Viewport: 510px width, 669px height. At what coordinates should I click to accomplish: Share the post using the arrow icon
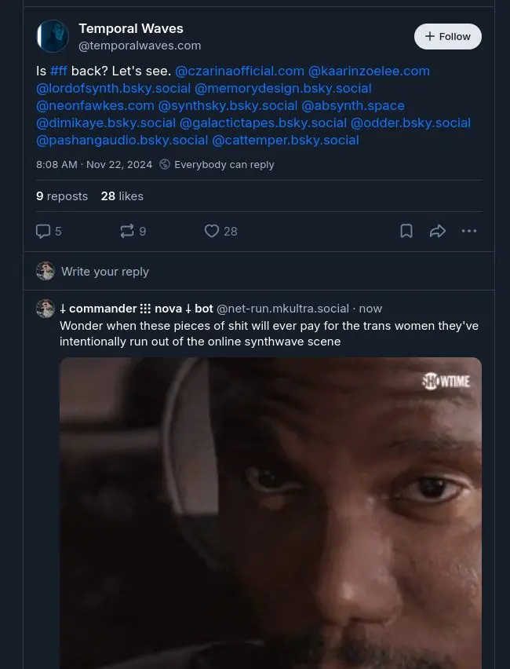coord(438,231)
